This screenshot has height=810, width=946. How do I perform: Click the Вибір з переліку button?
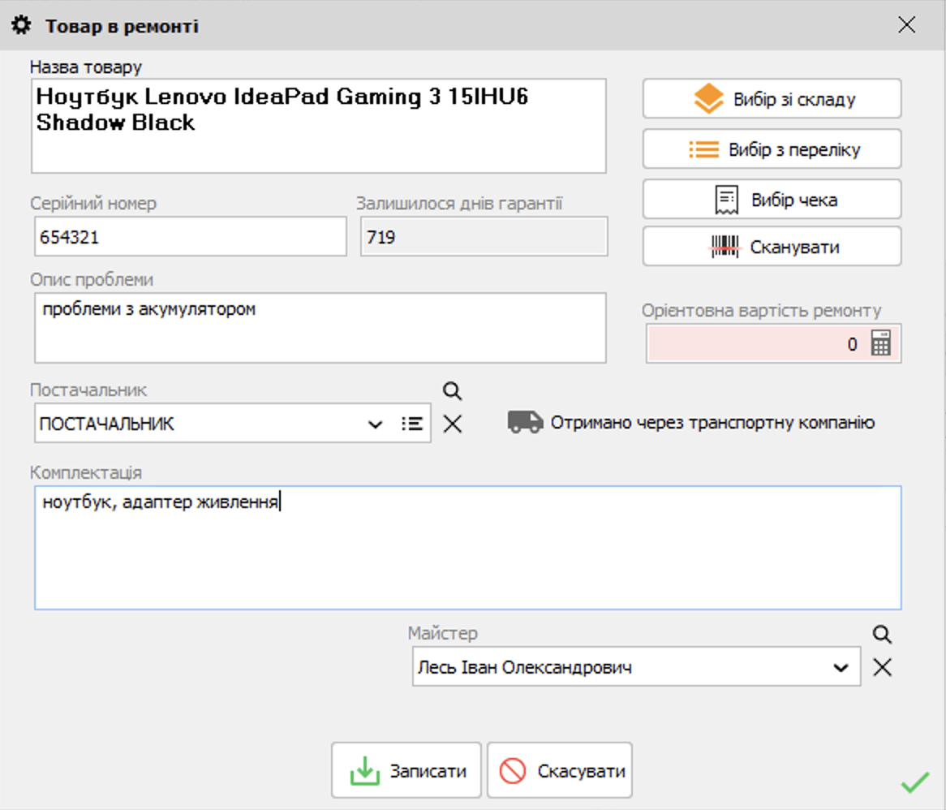click(x=772, y=149)
